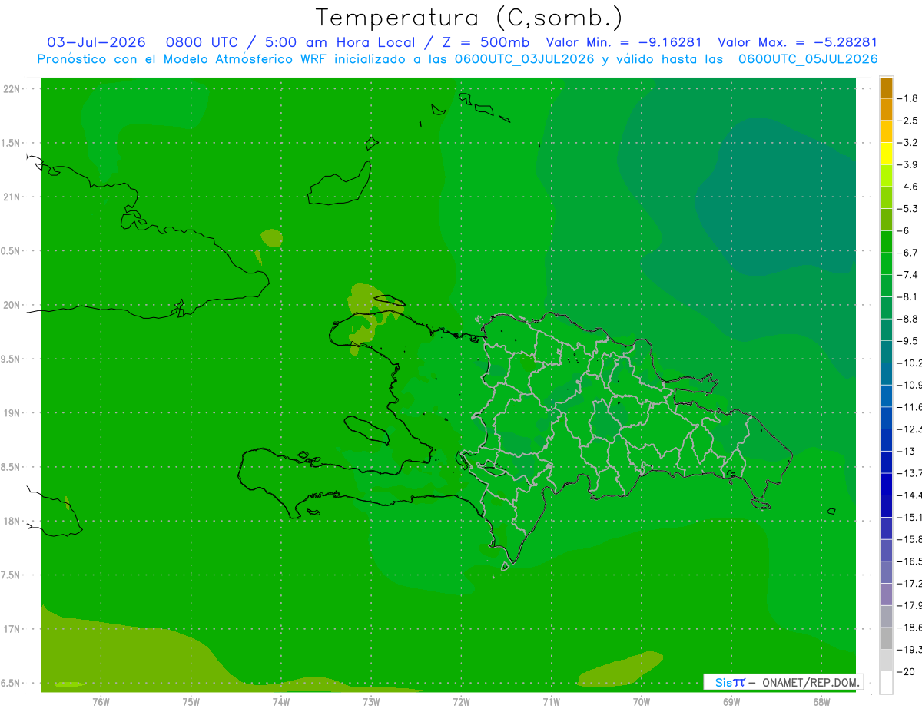
Task: Click the 68W longitude axis label
Action: 821,701
